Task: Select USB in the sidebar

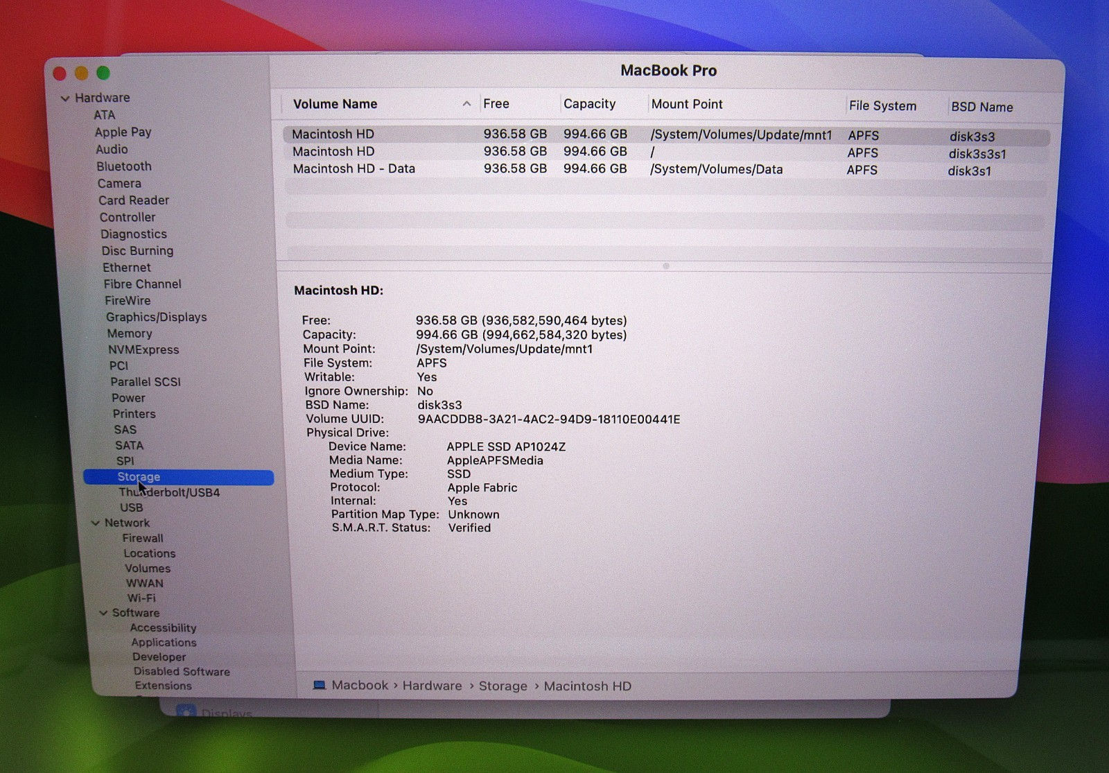Action: click(x=132, y=507)
